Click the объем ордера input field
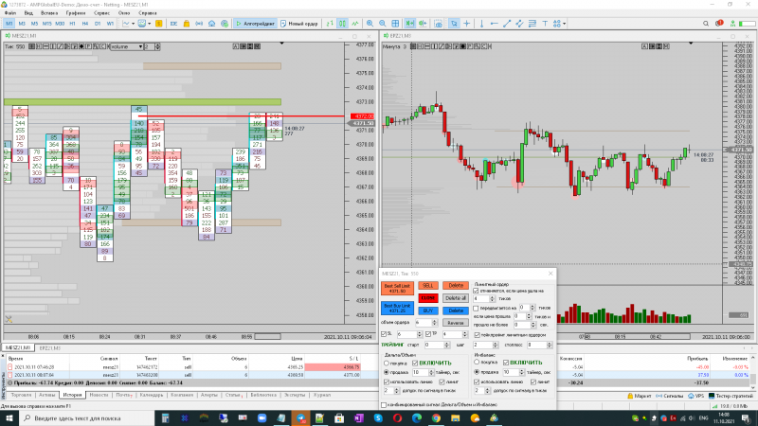 [x=425, y=323]
